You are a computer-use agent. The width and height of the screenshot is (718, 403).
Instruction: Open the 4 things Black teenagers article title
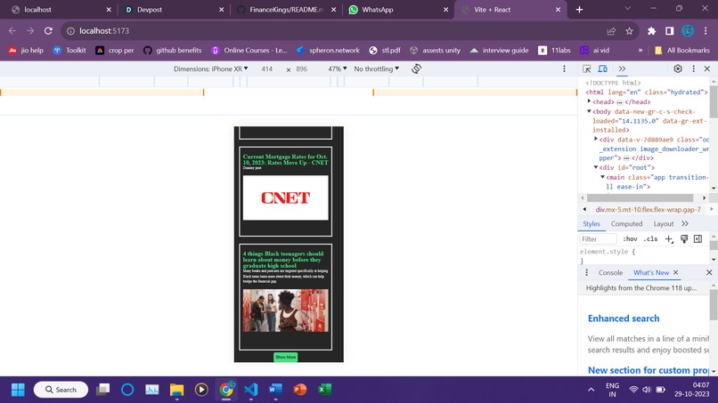[x=283, y=260]
